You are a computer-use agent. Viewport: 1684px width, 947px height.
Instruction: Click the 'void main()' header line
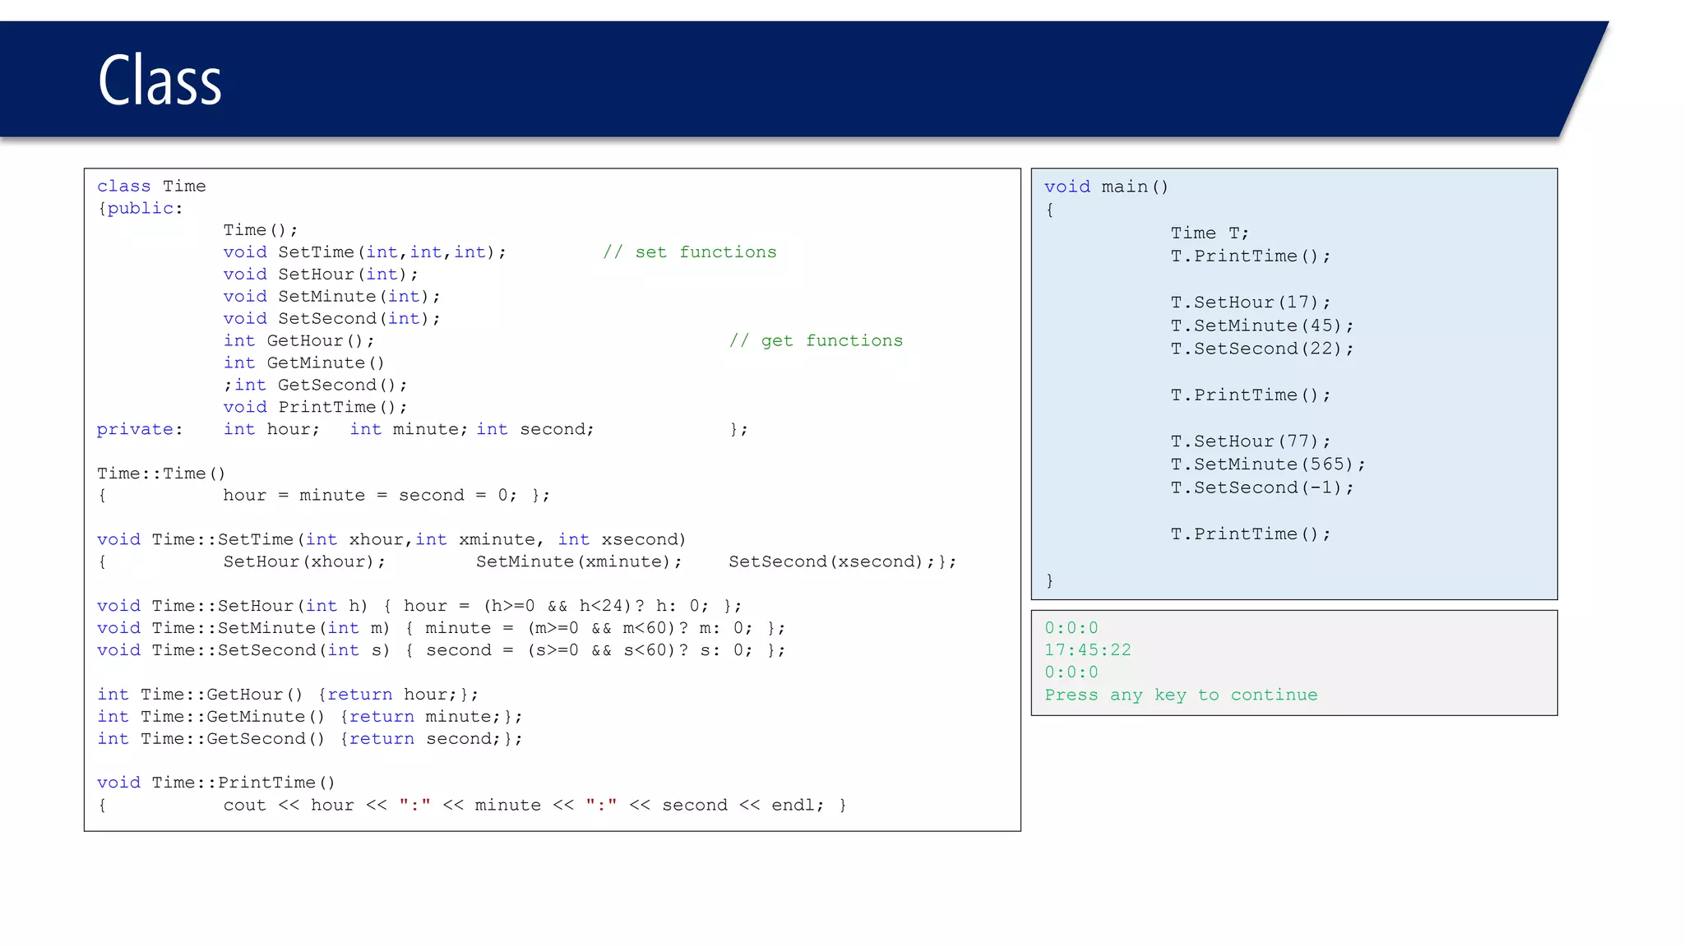[x=1105, y=187]
